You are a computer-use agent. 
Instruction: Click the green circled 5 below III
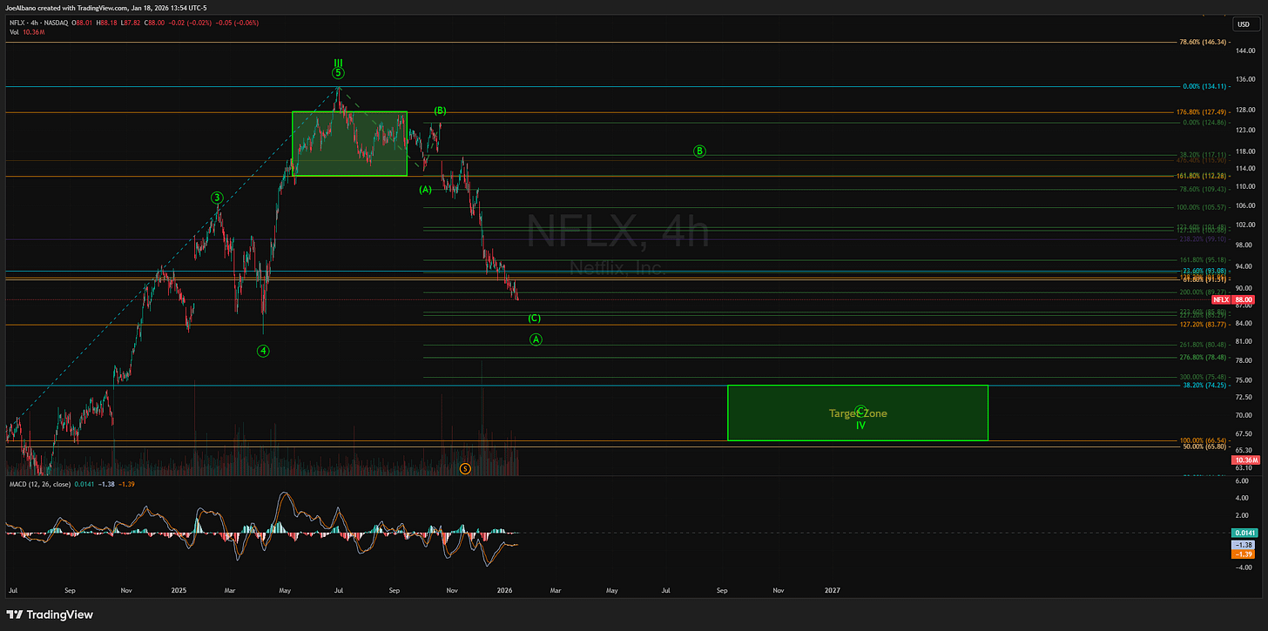tap(338, 73)
